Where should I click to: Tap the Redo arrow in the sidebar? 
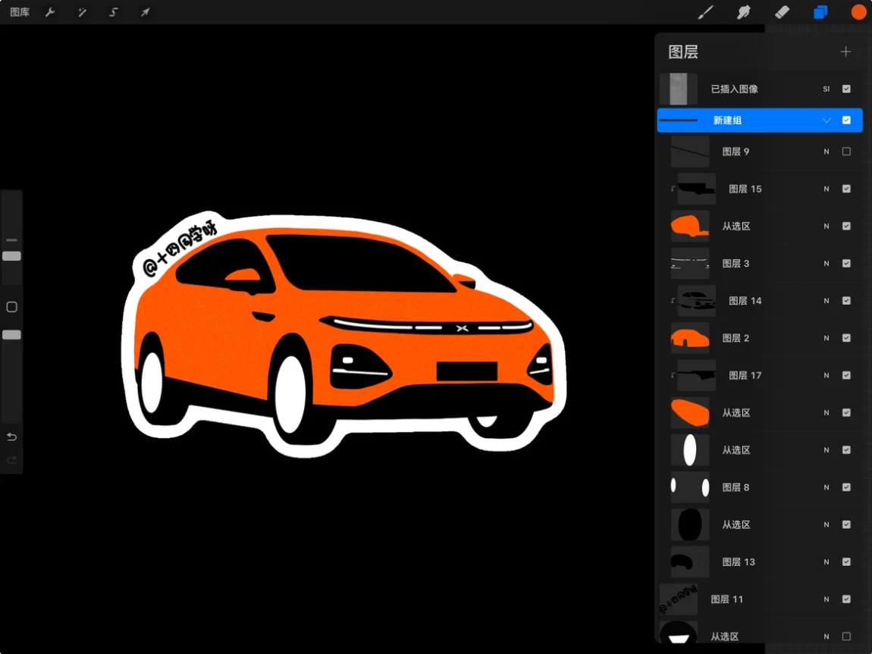[x=11, y=460]
